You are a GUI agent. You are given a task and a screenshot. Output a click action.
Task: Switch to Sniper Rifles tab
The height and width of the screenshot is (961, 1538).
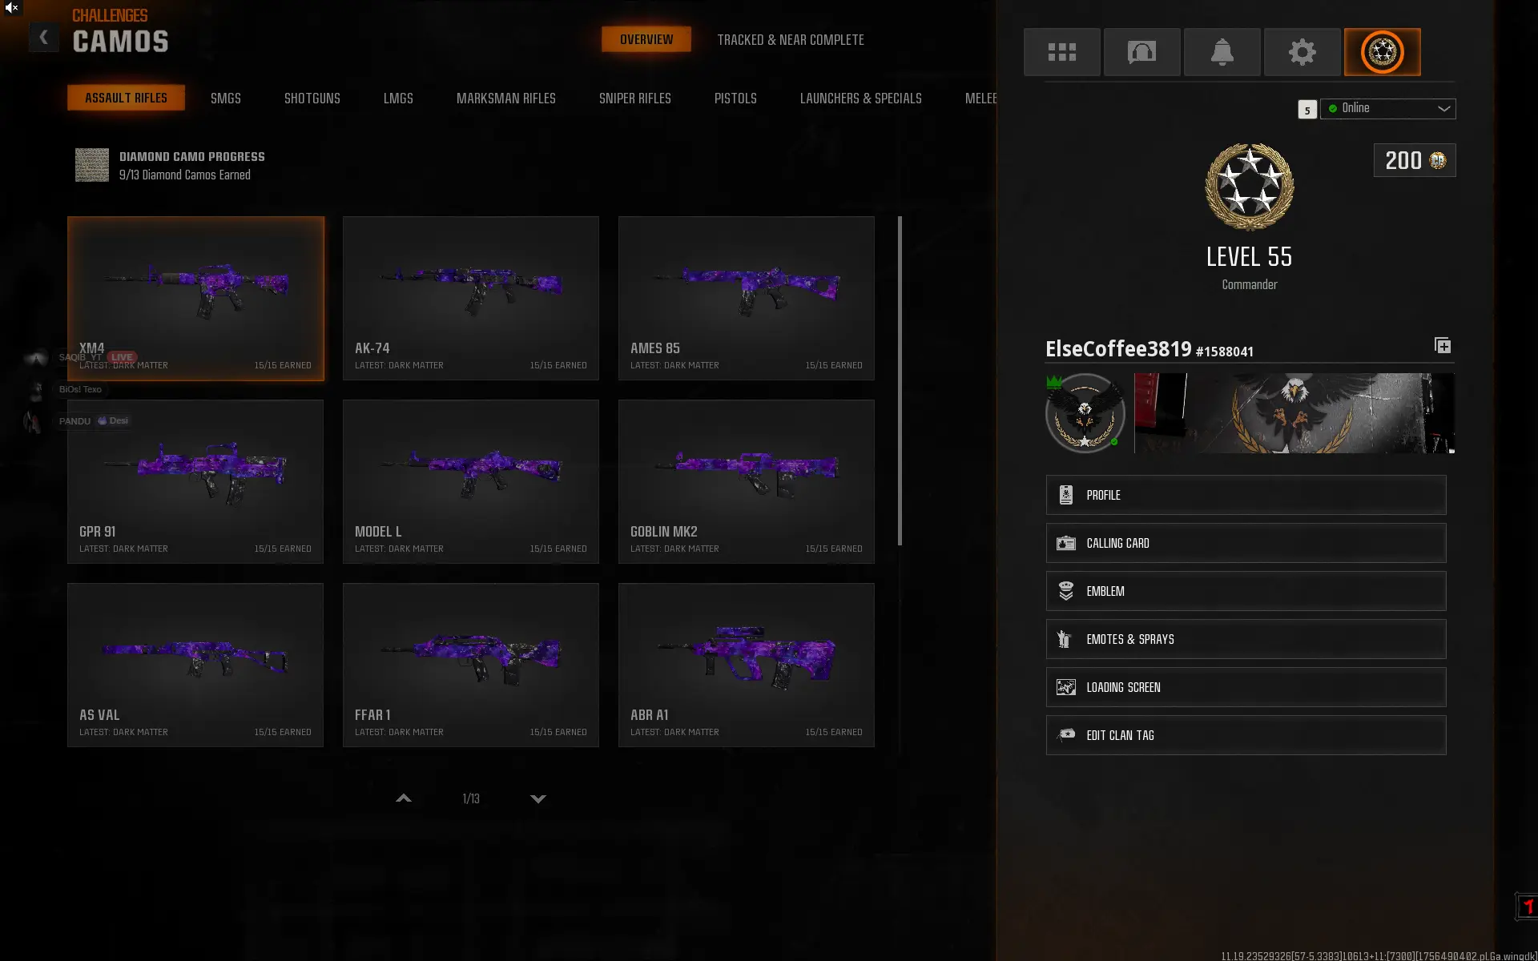point(634,99)
